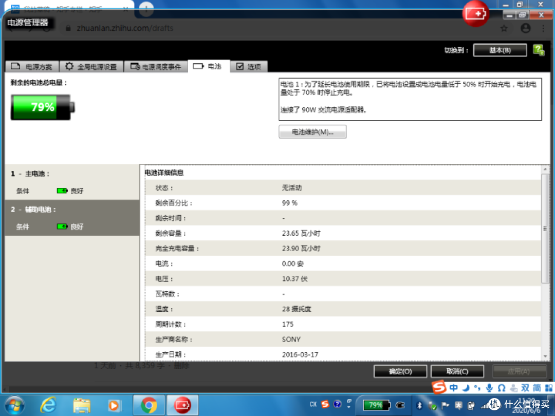555x416 pixels.
Task: Click the Sogou toolbar 双 icon
Action: tap(525, 388)
